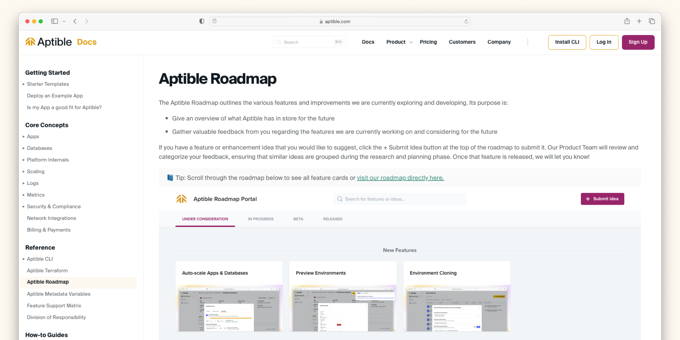Click the Submit idea button
Image resolution: width=680 pixels, height=340 pixels.
[x=602, y=199]
